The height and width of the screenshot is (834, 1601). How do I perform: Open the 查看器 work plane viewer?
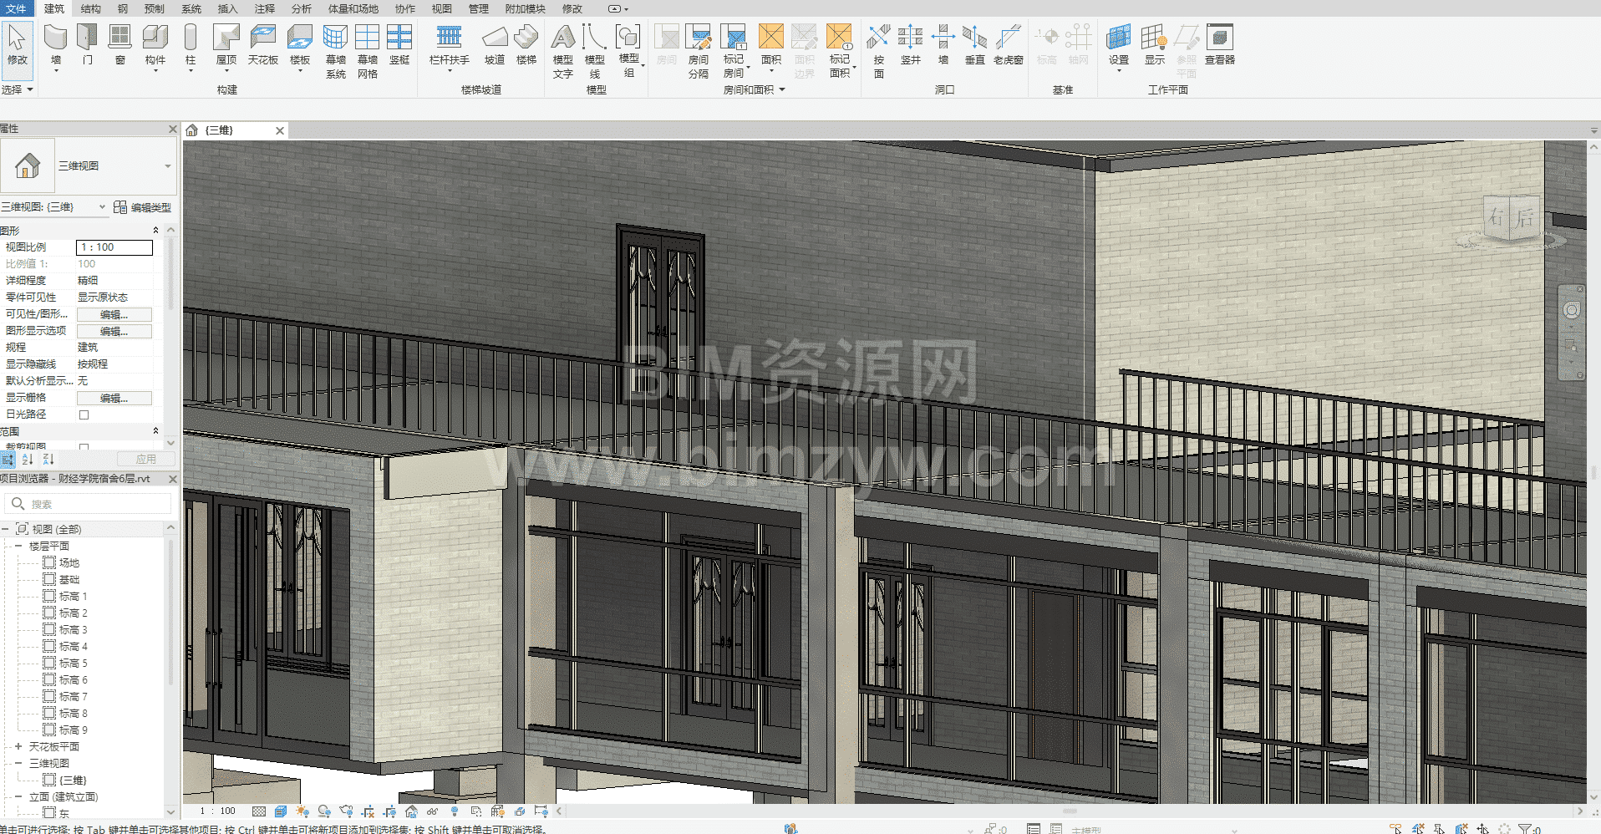(1220, 46)
